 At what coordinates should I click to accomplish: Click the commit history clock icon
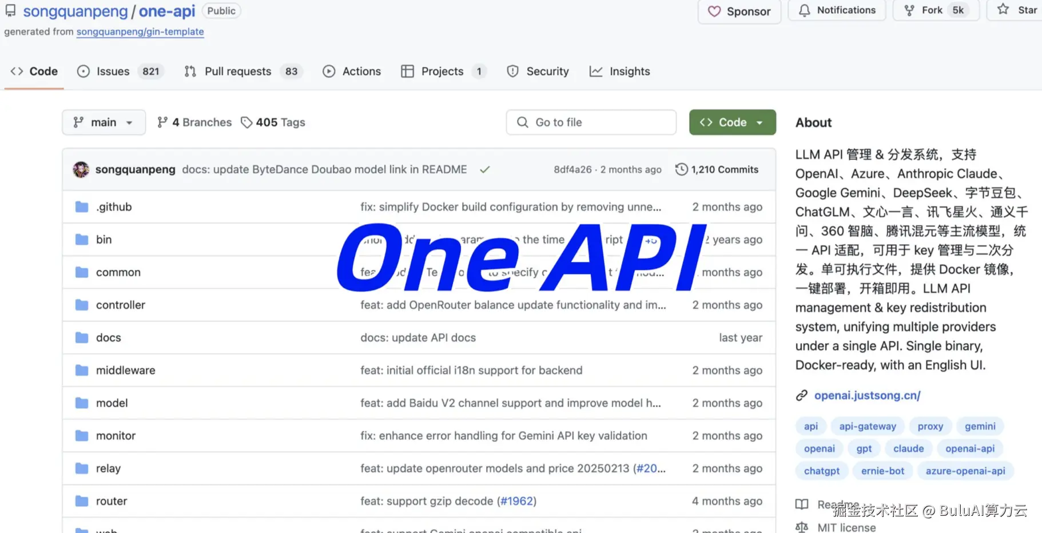(681, 169)
